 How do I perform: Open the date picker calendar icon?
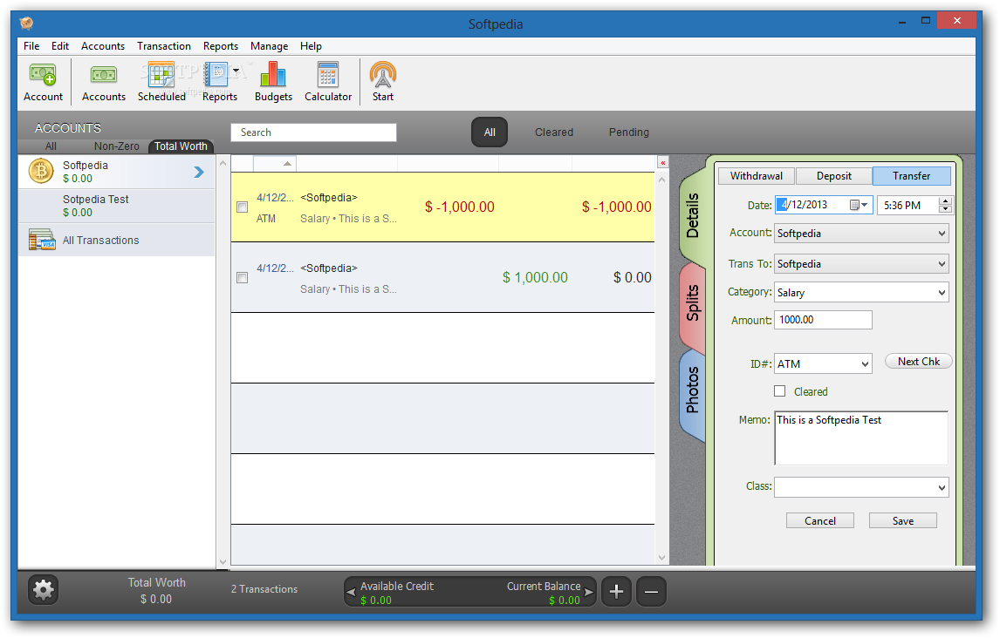854,205
